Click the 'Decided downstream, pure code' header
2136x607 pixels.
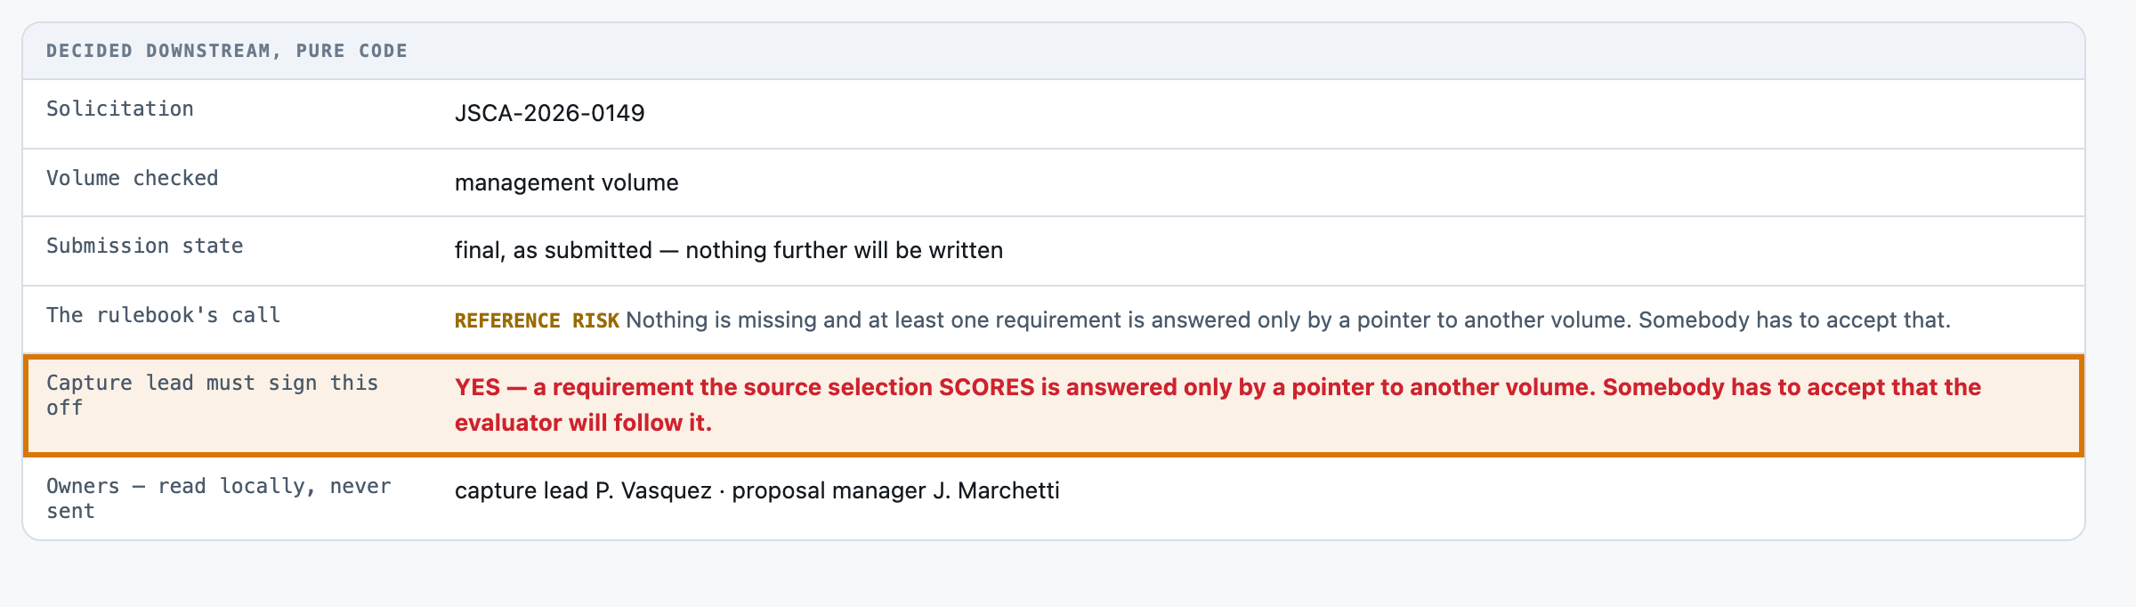(227, 51)
